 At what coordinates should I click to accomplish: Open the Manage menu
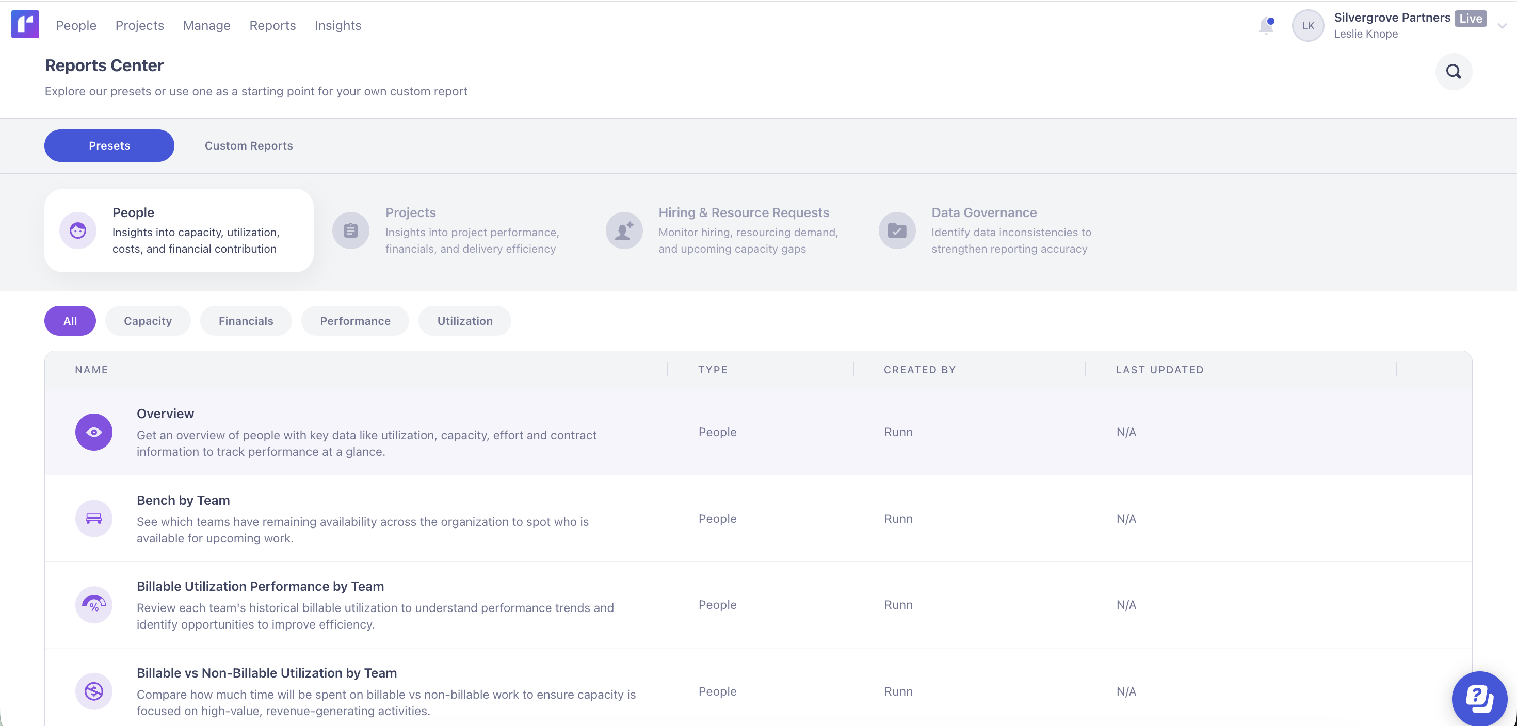(x=207, y=25)
